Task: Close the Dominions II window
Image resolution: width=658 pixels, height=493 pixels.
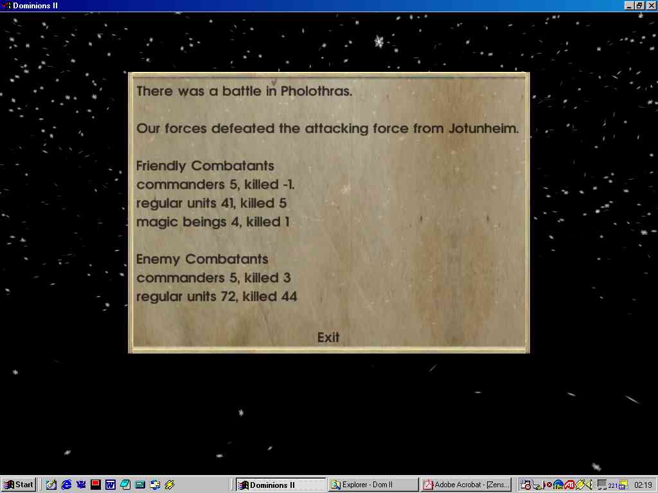Action: point(650,6)
